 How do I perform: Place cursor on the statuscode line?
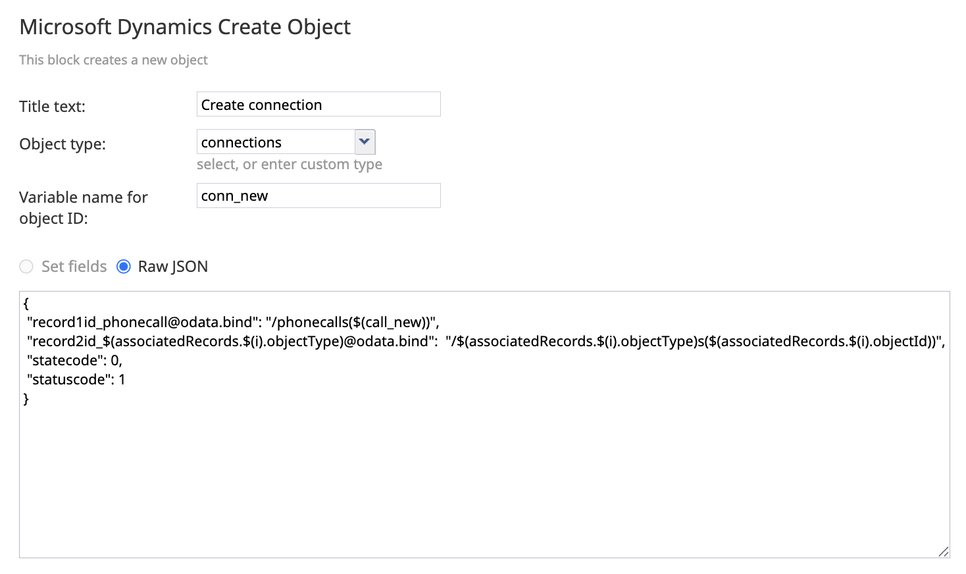[76, 379]
